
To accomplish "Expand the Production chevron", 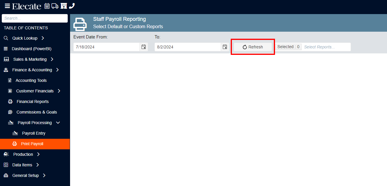I will (x=38, y=154).
